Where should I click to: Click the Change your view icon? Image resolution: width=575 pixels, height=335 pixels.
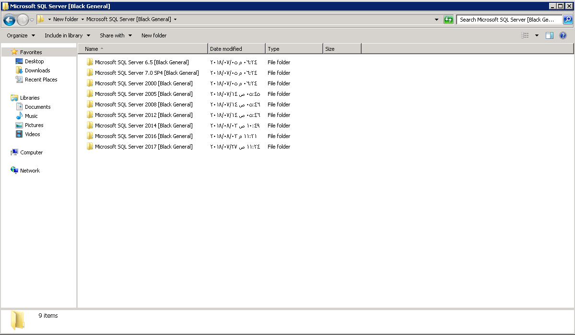click(x=525, y=35)
